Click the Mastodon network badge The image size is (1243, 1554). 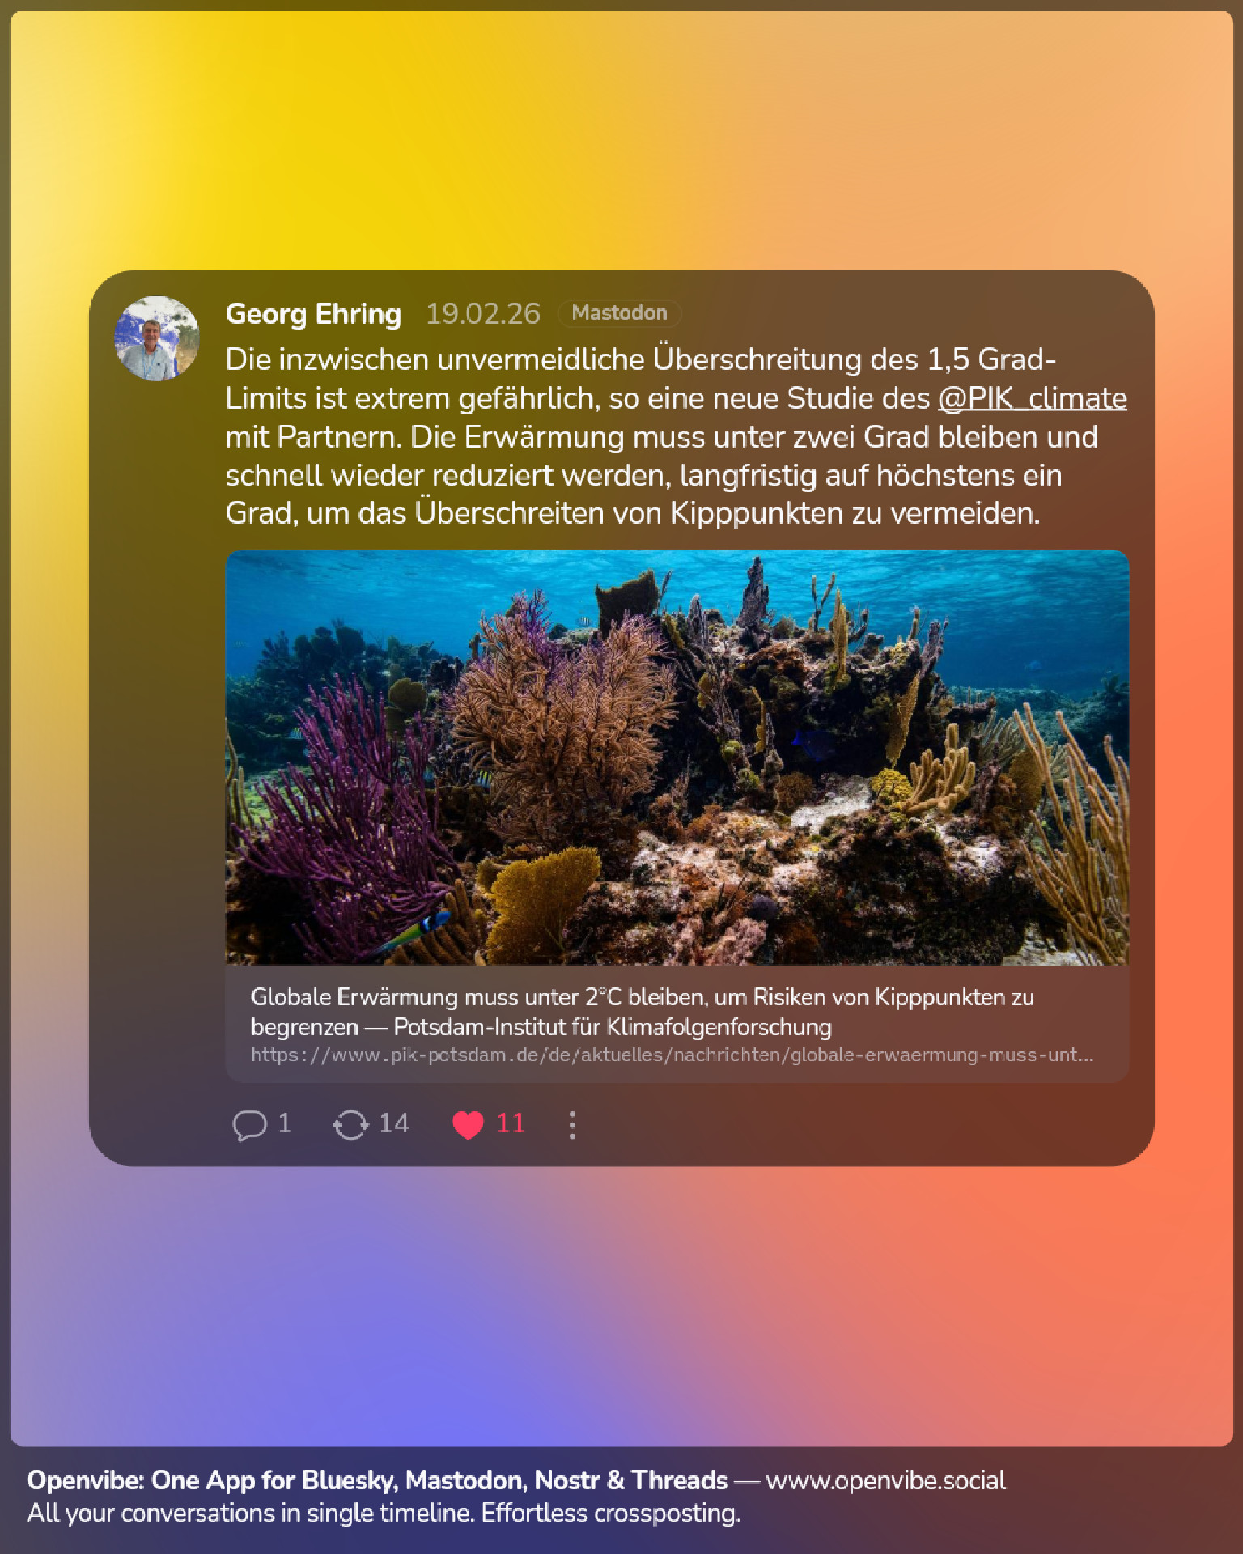[619, 312]
